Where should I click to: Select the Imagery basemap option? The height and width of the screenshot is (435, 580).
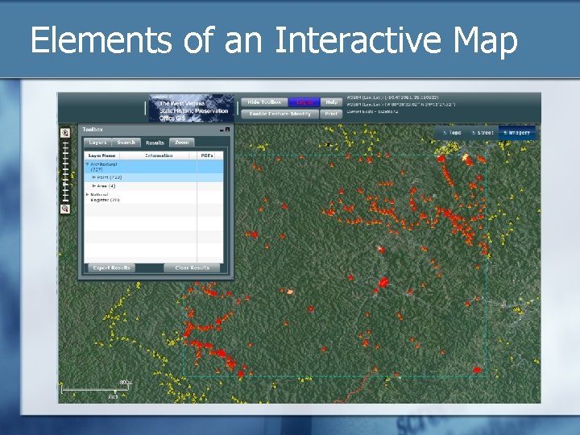click(517, 133)
